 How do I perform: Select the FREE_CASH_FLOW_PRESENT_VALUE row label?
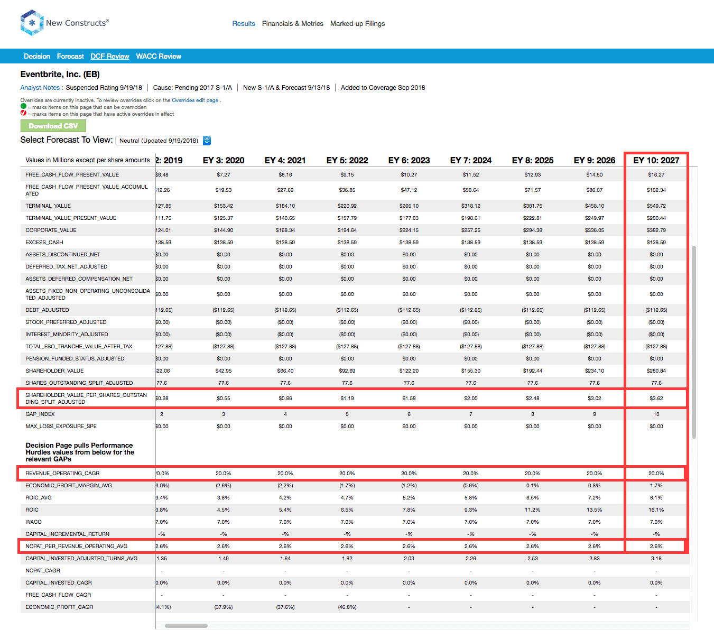coord(72,175)
